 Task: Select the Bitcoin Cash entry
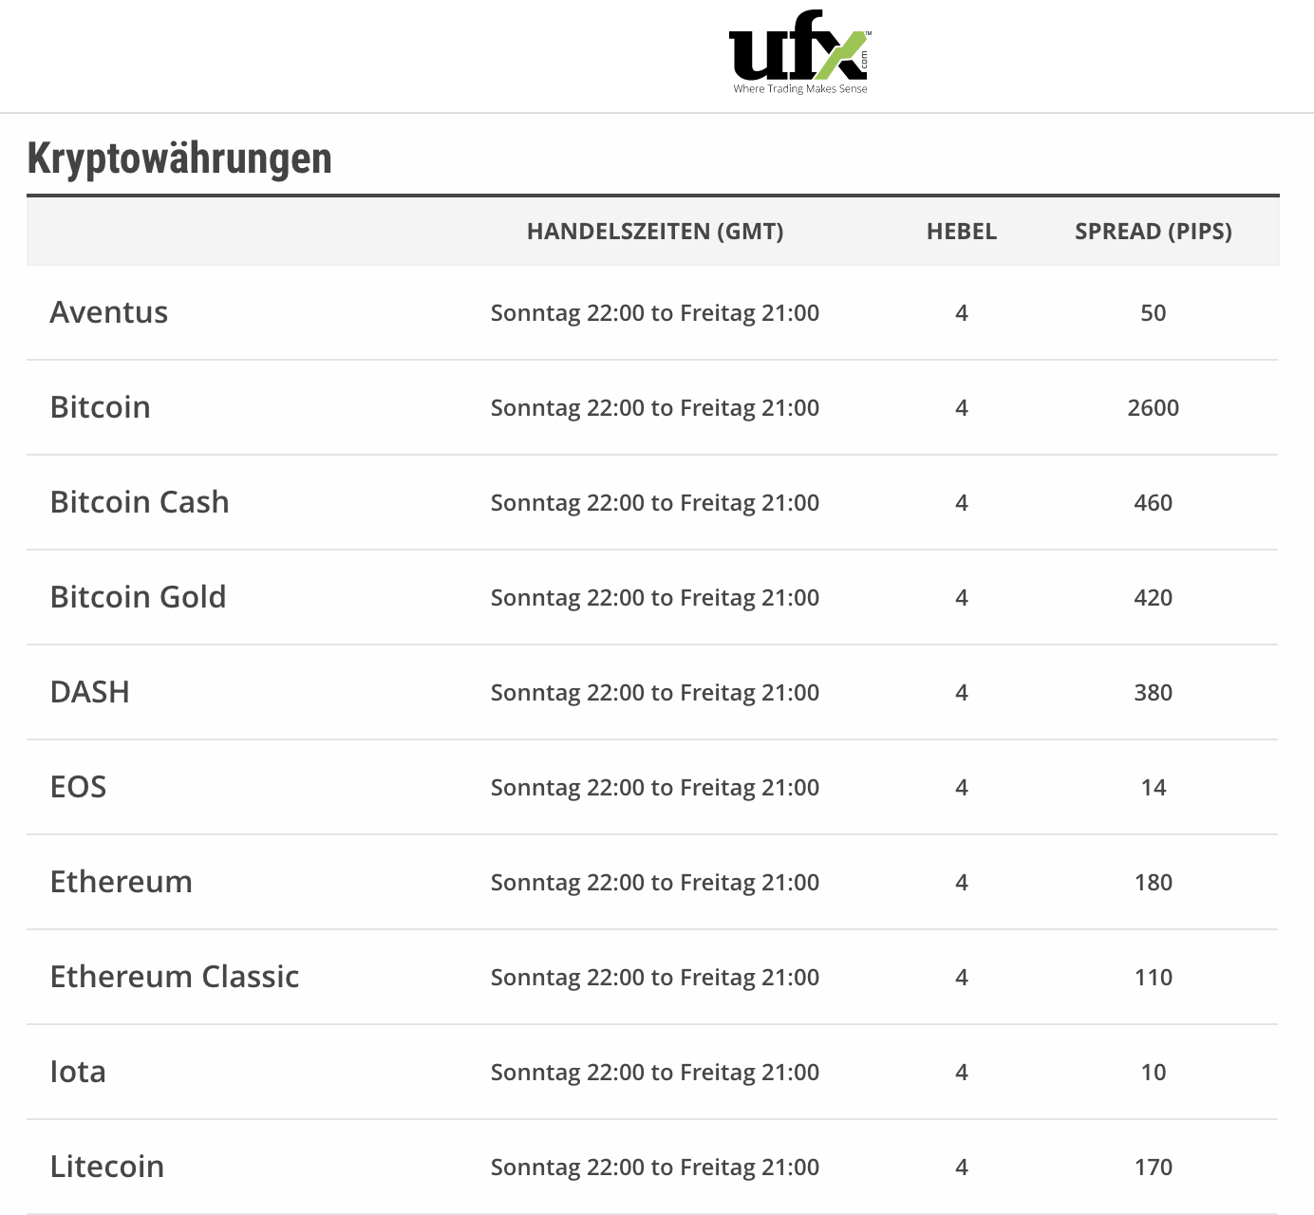coord(140,502)
